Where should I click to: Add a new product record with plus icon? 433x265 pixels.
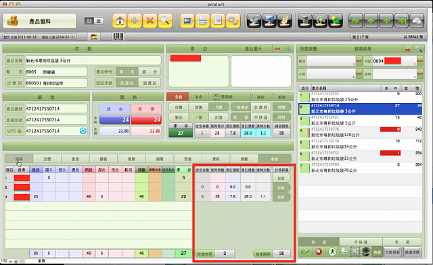pyautogui.click(x=135, y=21)
